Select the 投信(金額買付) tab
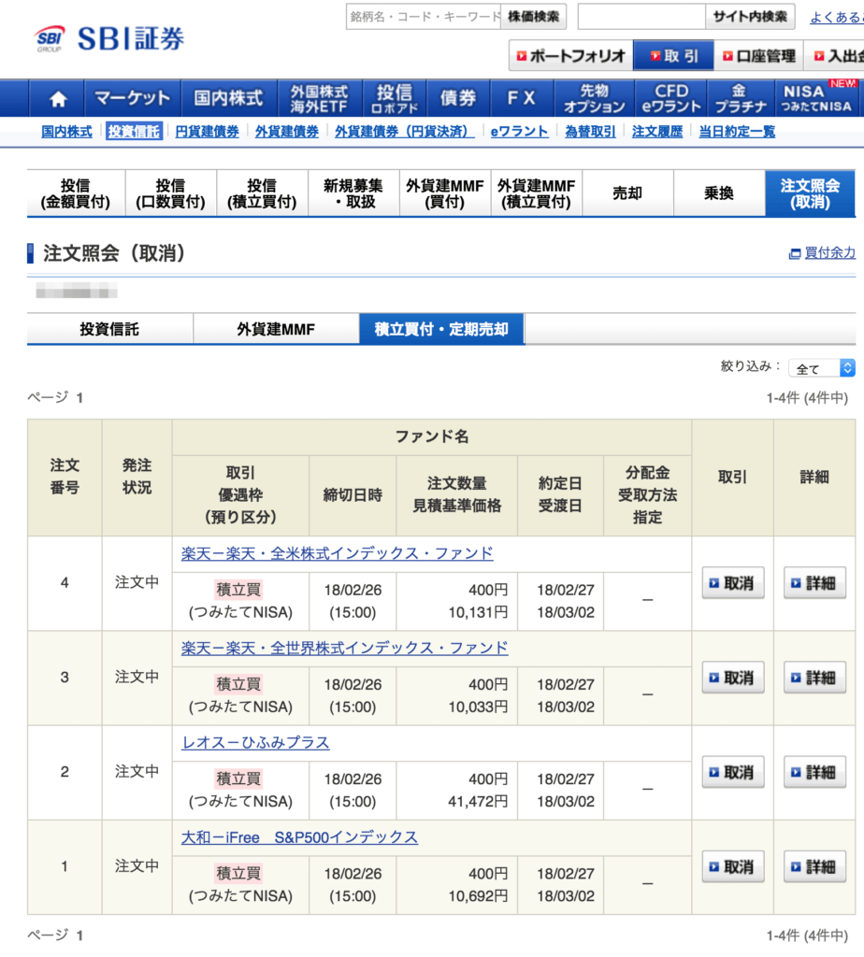Image resolution: width=864 pixels, height=957 pixels. tap(76, 193)
